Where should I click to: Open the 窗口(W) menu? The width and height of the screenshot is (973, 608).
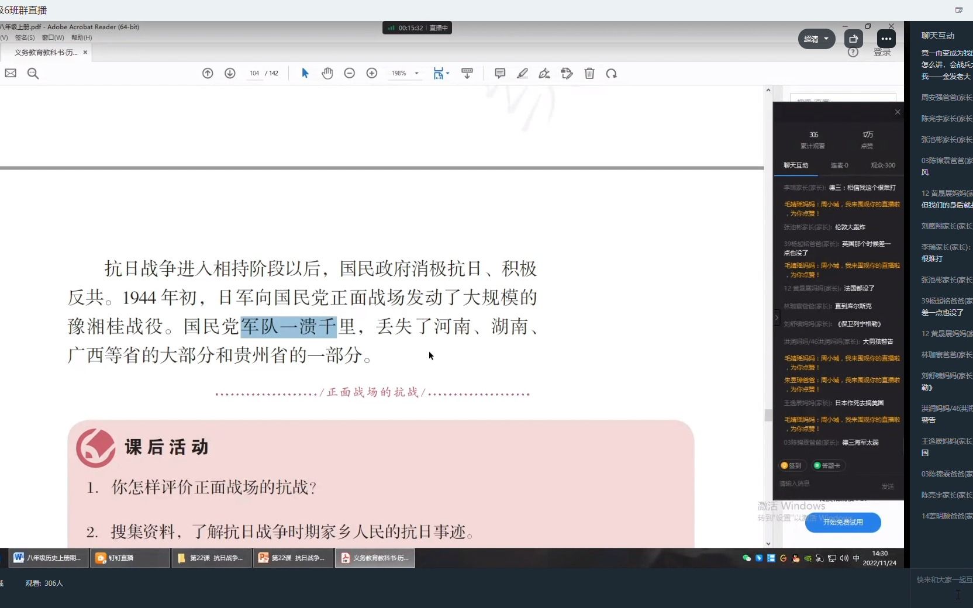tap(53, 37)
